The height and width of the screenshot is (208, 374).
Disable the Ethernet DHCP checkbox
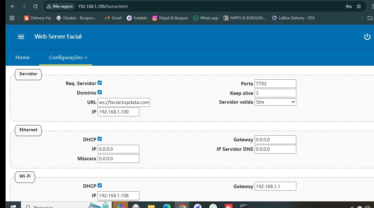coord(100,139)
